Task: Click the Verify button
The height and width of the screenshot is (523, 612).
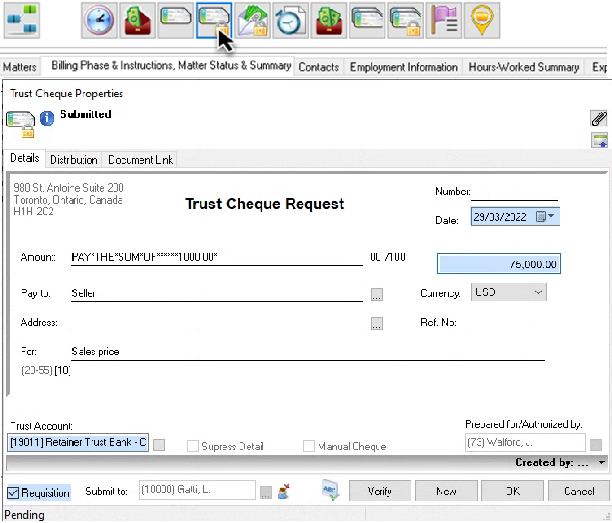Action: (380, 491)
